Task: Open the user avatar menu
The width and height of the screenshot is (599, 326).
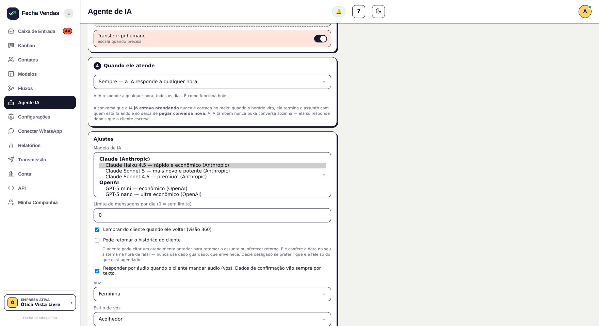Action: (x=585, y=12)
